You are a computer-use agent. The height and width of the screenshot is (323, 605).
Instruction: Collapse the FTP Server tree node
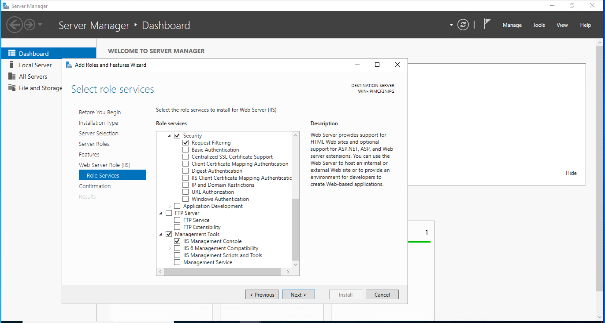coord(161,213)
